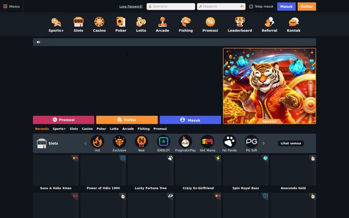Click the wide orange Daftar button
This screenshot has height=218, width=349.
(x=127, y=120)
